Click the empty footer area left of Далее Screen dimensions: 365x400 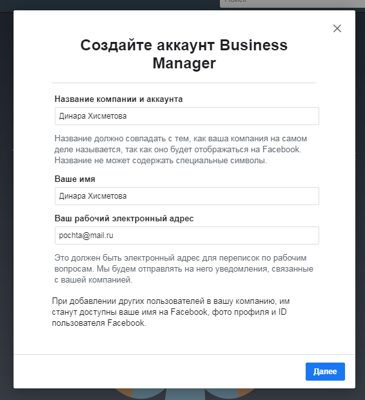[159, 372]
